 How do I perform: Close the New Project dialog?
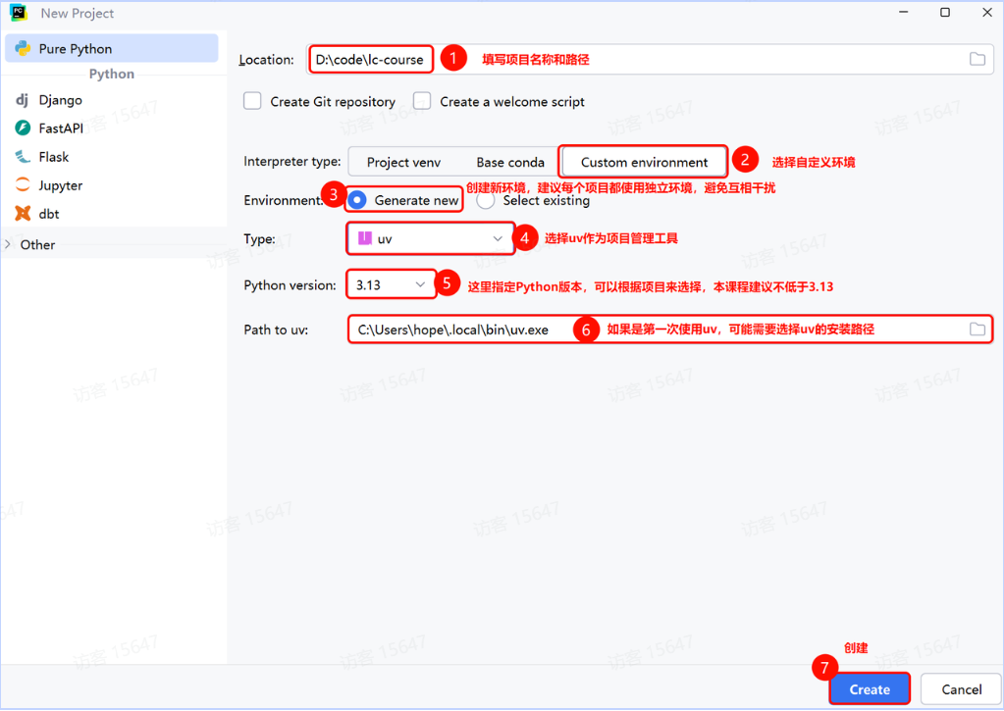tap(987, 12)
